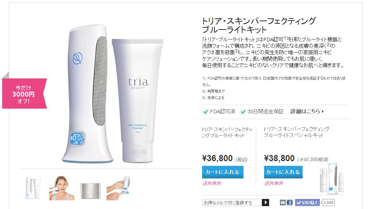Click the FDA認可済 green checkmark icon

point(205,112)
